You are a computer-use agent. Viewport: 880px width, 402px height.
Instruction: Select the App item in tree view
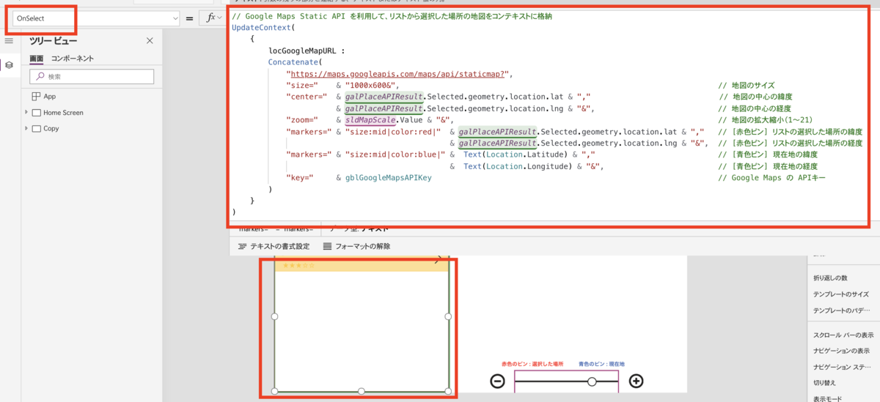coord(49,97)
